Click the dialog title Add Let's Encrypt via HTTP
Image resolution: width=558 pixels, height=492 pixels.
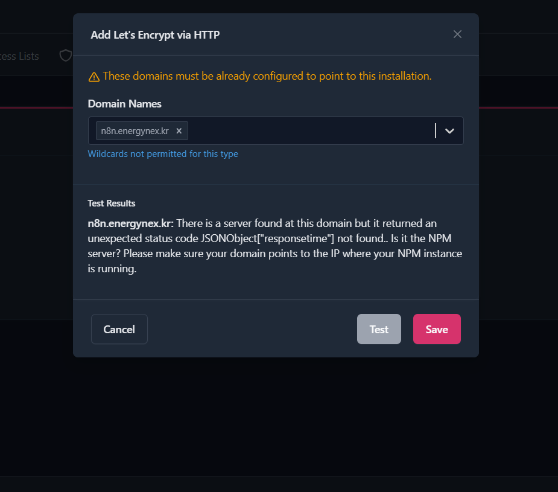click(155, 35)
